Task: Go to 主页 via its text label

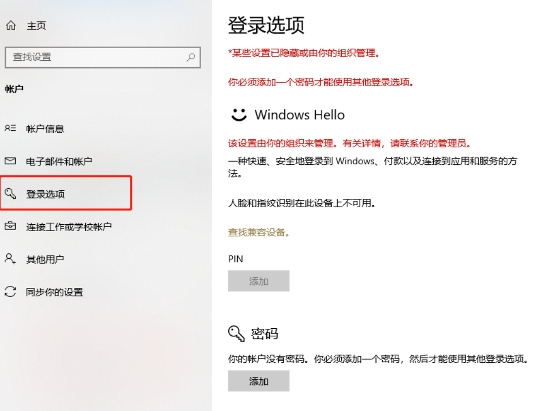Action: point(37,26)
